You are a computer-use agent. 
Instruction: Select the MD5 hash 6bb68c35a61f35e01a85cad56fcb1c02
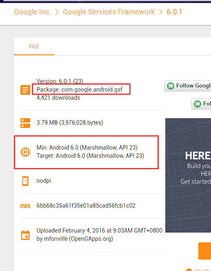pos(86,206)
